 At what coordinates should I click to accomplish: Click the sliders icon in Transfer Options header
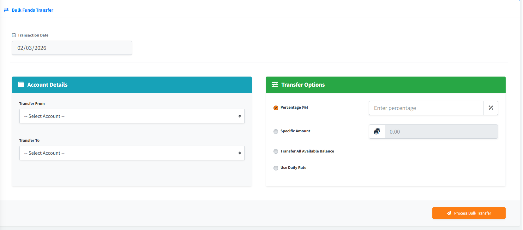pyautogui.click(x=275, y=84)
